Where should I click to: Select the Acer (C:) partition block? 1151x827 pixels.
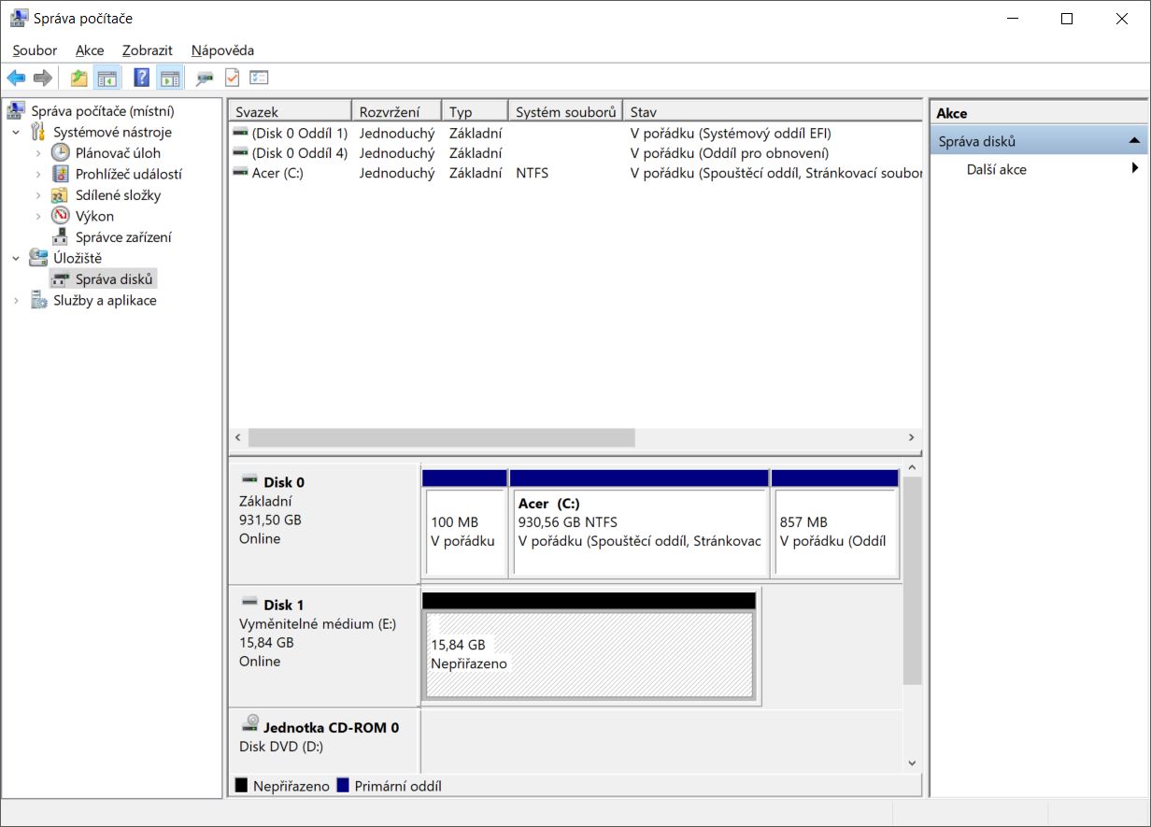tap(640, 531)
